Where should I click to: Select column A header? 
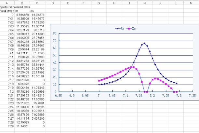click(x=7, y=3)
